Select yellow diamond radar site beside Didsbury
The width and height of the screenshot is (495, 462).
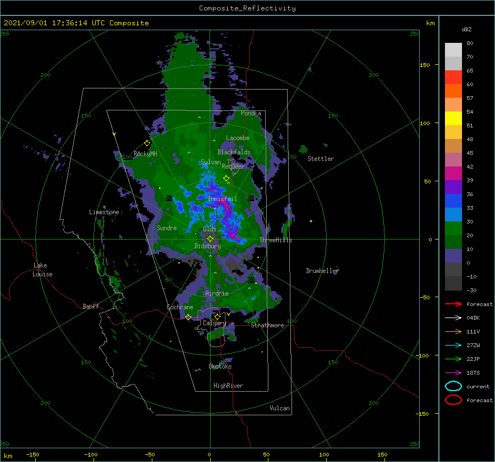[x=210, y=239]
